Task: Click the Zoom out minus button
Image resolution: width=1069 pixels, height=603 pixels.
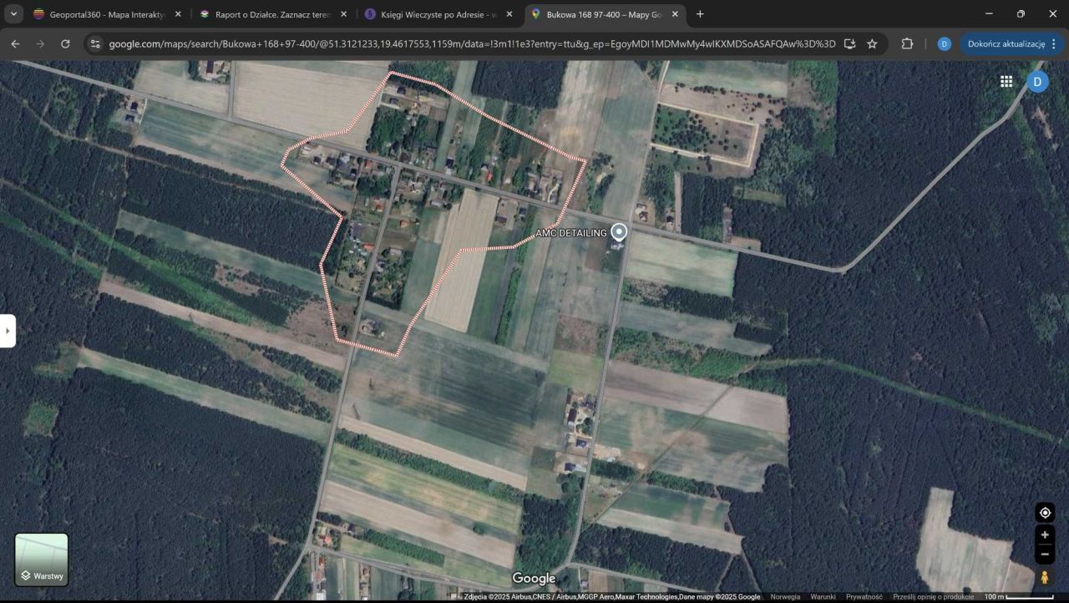Action: coord(1045,555)
